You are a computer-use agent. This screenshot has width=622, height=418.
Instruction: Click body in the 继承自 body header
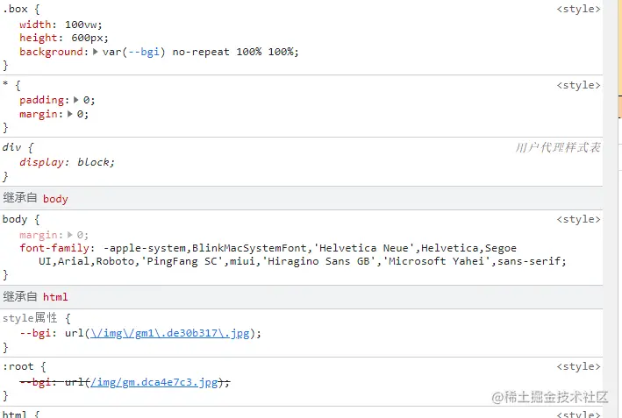point(55,199)
